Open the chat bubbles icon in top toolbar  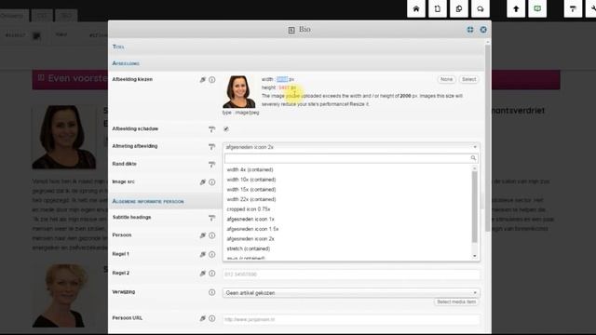tap(481, 8)
